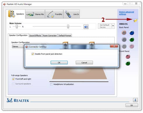
Task: Open the Room Correction sub-tab
Action: [50, 35]
